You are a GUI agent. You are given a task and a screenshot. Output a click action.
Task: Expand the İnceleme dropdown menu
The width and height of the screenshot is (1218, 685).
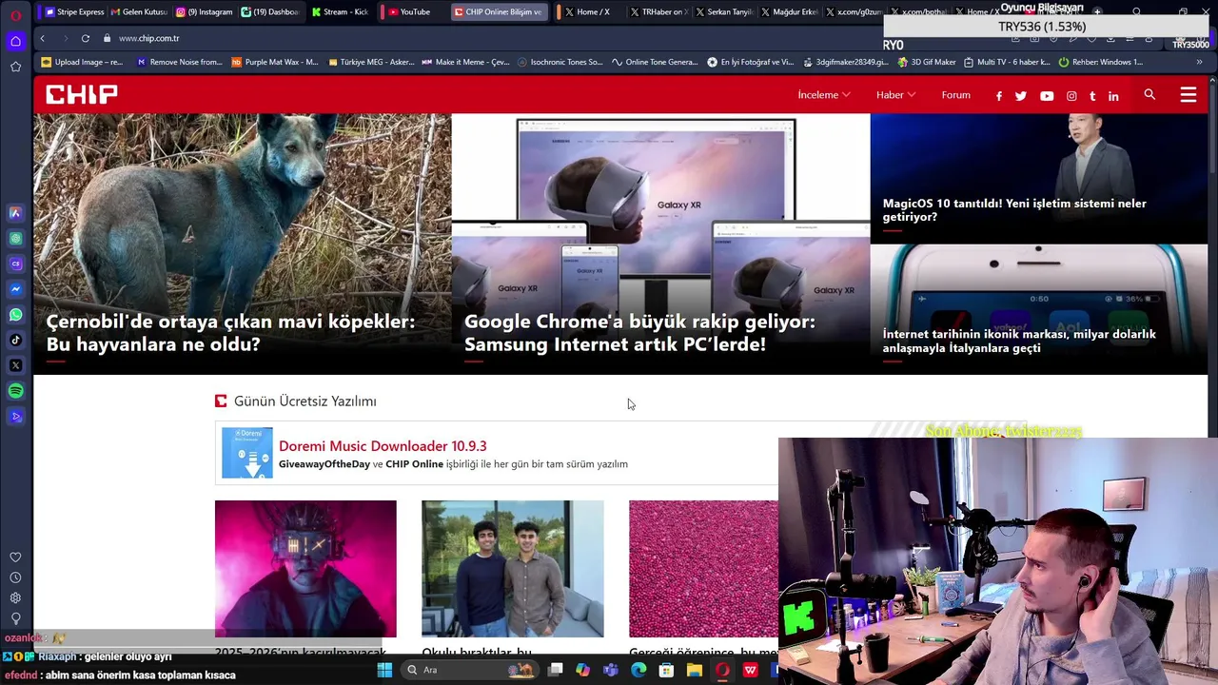point(824,95)
